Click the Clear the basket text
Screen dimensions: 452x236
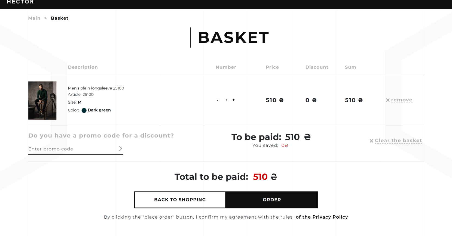[398, 141]
